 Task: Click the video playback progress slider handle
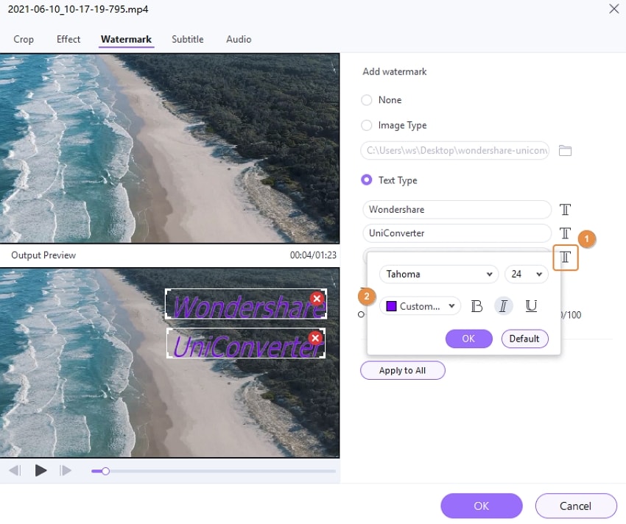(105, 471)
